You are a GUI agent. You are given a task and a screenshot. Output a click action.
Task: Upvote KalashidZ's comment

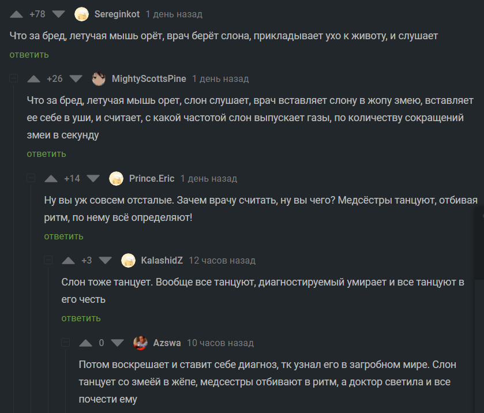point(69,260)
